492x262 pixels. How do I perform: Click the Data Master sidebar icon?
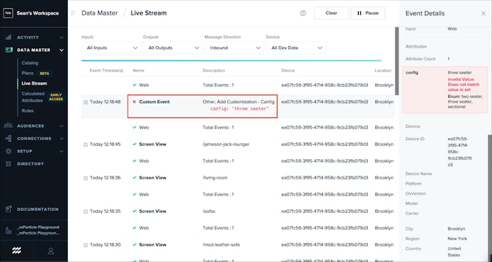click(9, 50)
